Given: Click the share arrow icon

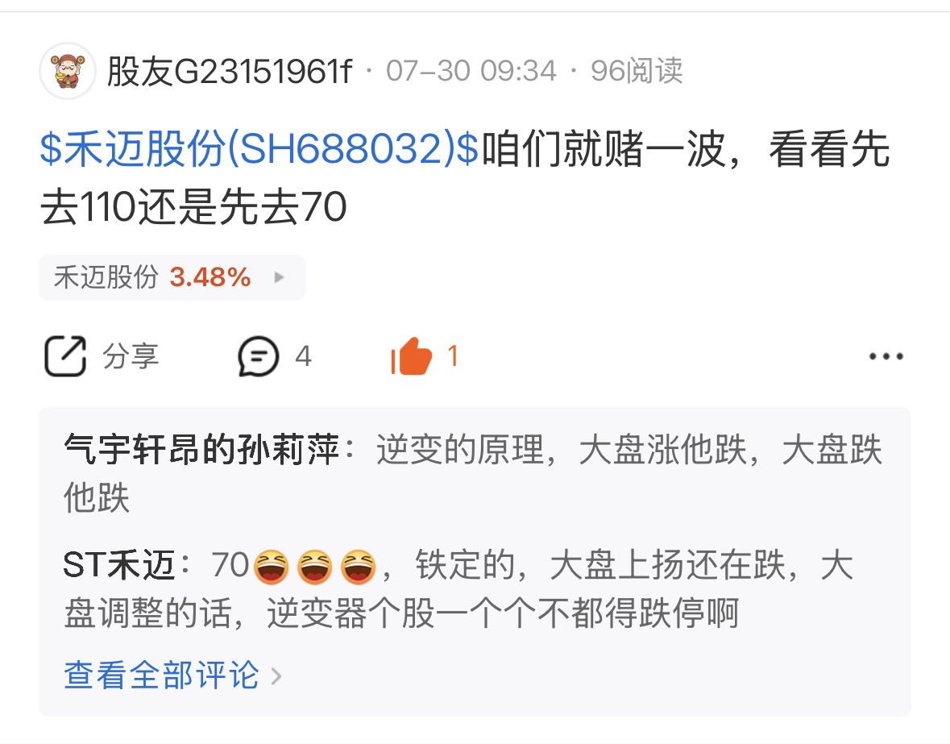Looking at the screenshot, I should 64,355.
